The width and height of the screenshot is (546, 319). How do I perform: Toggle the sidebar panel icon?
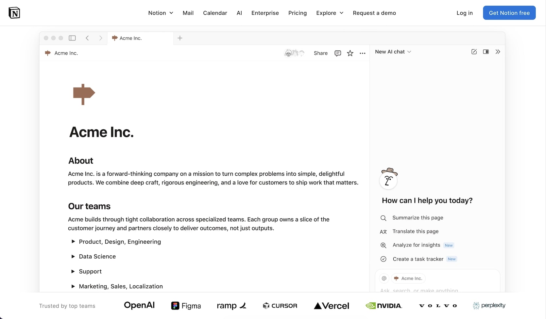[x=72, y=38]
